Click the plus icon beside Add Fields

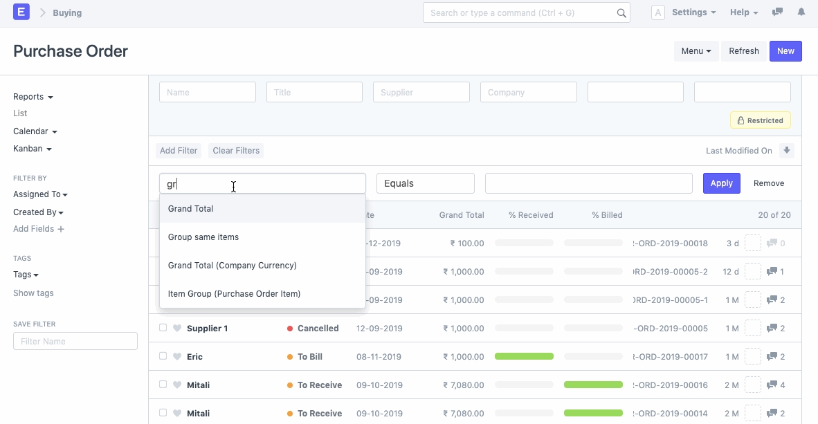[61, 229]
